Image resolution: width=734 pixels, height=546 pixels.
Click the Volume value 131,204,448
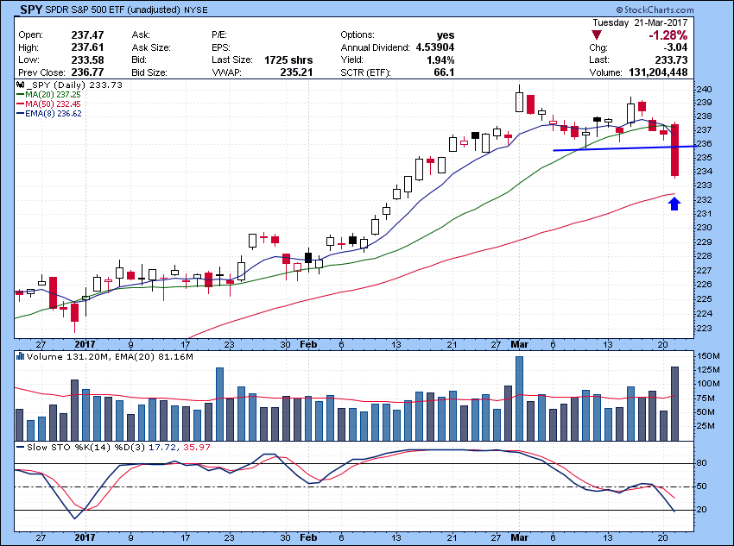(x=658, y=72)
